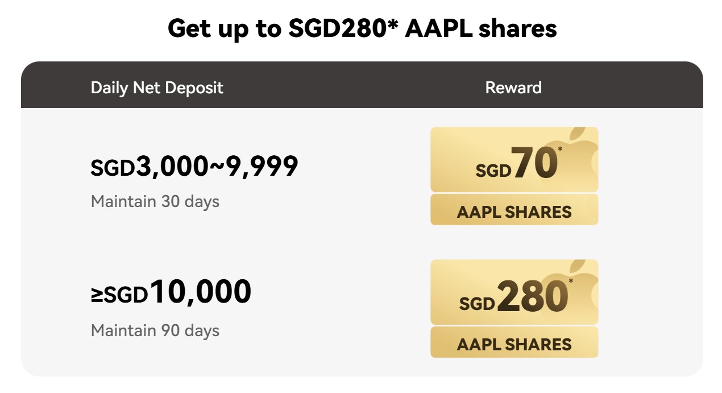Click the Maintain 30 days text

(155, 201)
